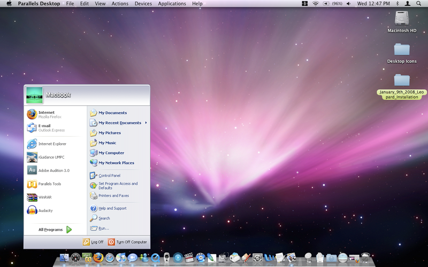Open the Applications menu
Screen dimensions: 428x267
point(172,4)
